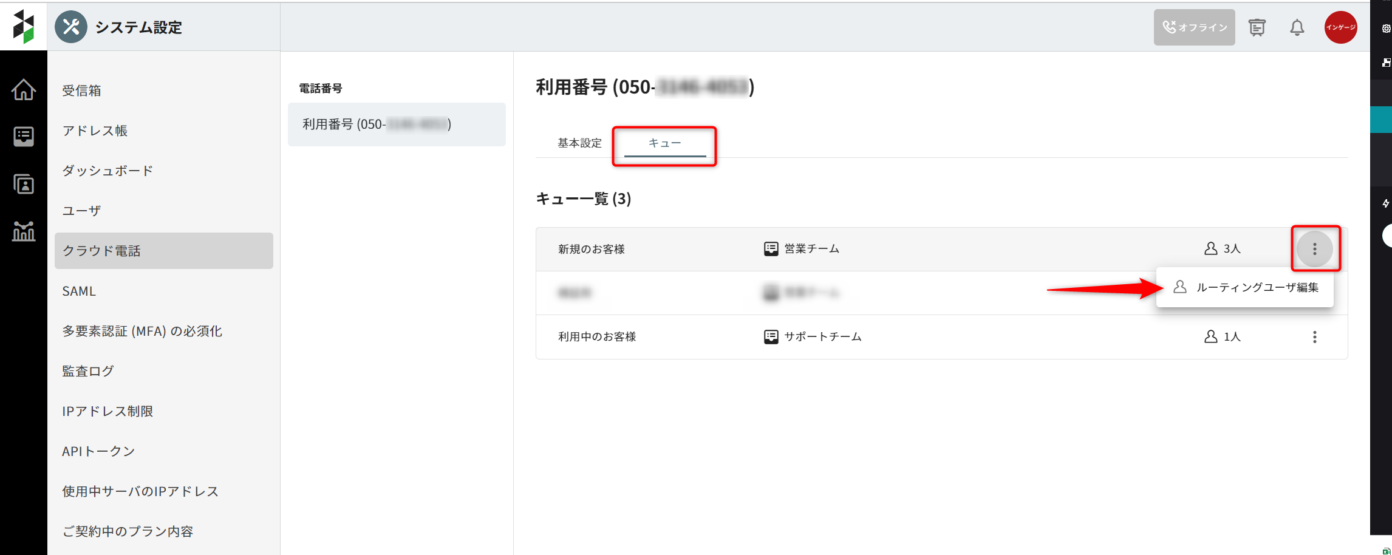The width and height of the screenshot is (1392, 555).
Task: Toggle the オフライン phone status button
Action: tap(1194, 27)
